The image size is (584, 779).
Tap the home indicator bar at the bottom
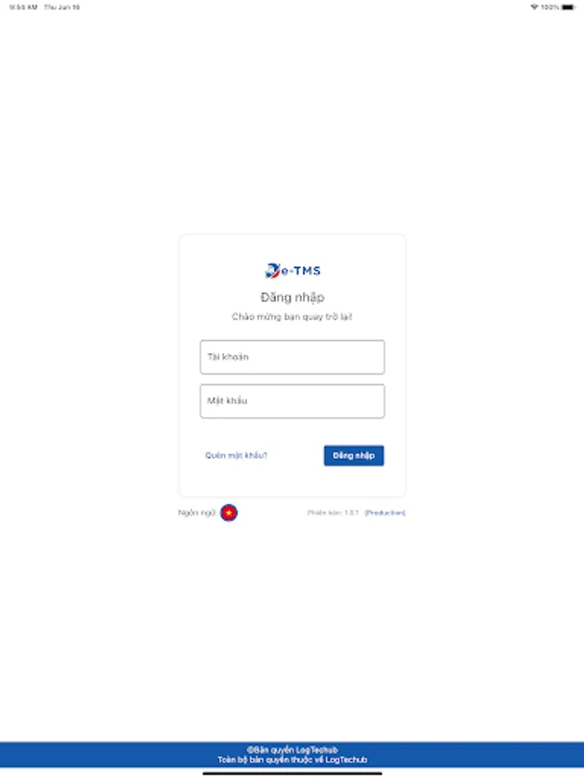[292, 774]
